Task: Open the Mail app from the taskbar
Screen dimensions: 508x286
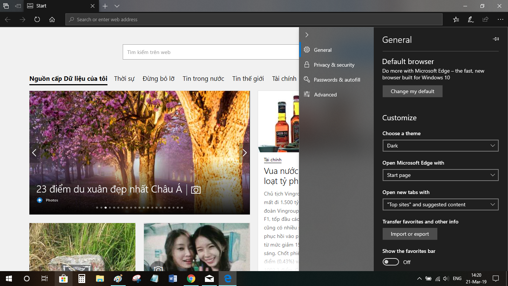Action: click(x=209, y=279)
